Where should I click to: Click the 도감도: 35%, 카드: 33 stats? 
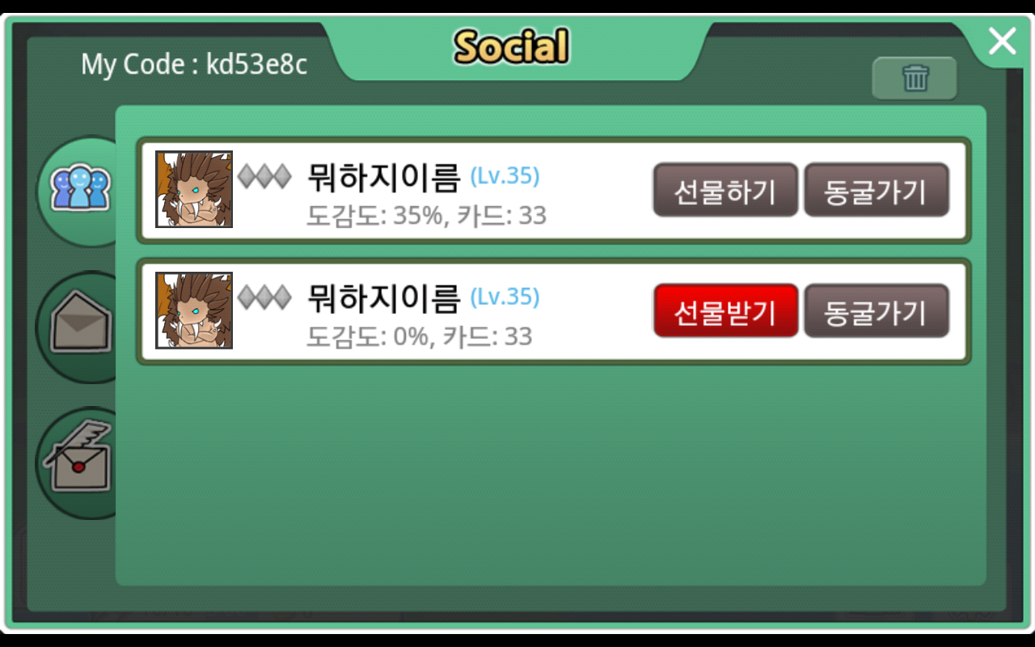point(426,216)
